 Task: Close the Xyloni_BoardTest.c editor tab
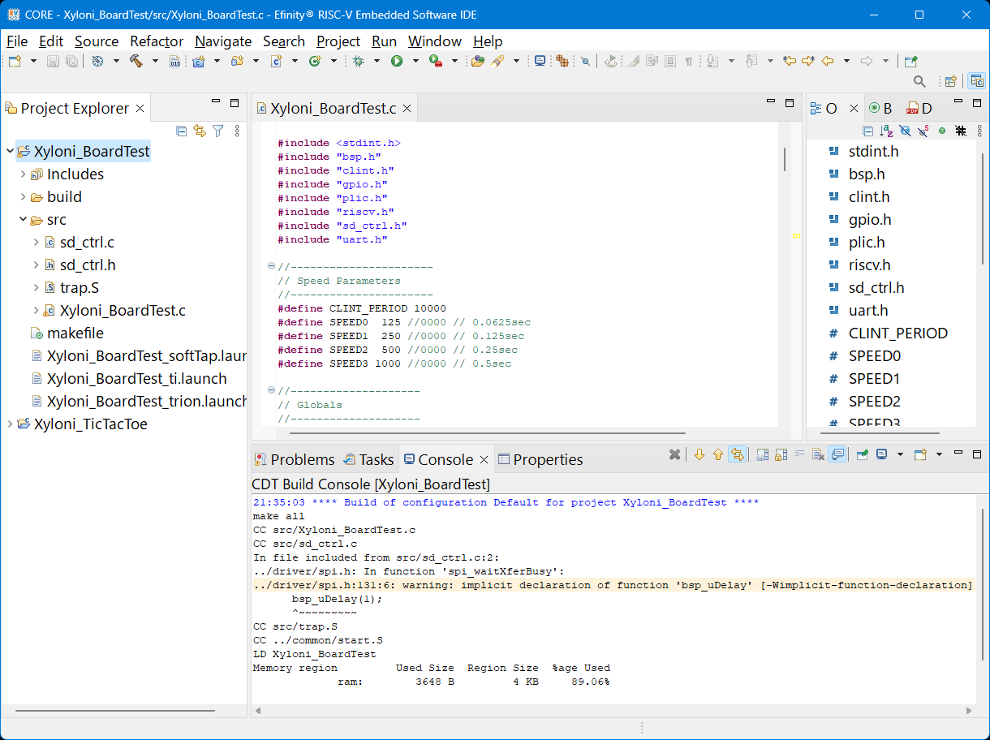[x=407, y=109]
